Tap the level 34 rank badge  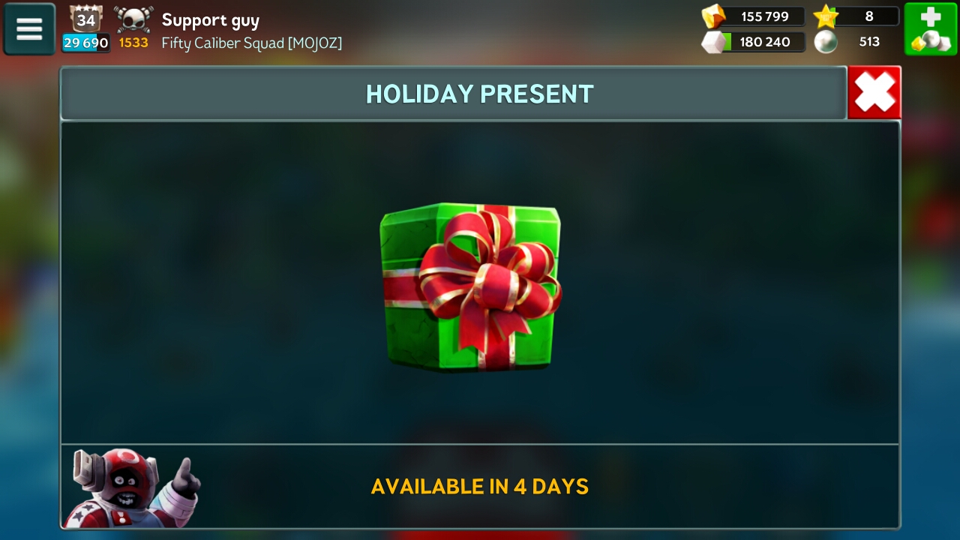86,19
